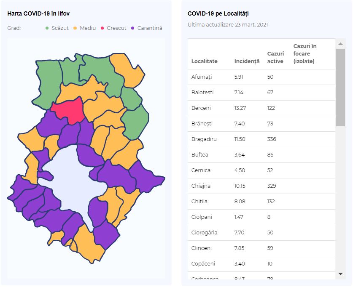Click the Buftea locality row
Viewport: 353px width, 287px height.
click(x=261, y=155)
